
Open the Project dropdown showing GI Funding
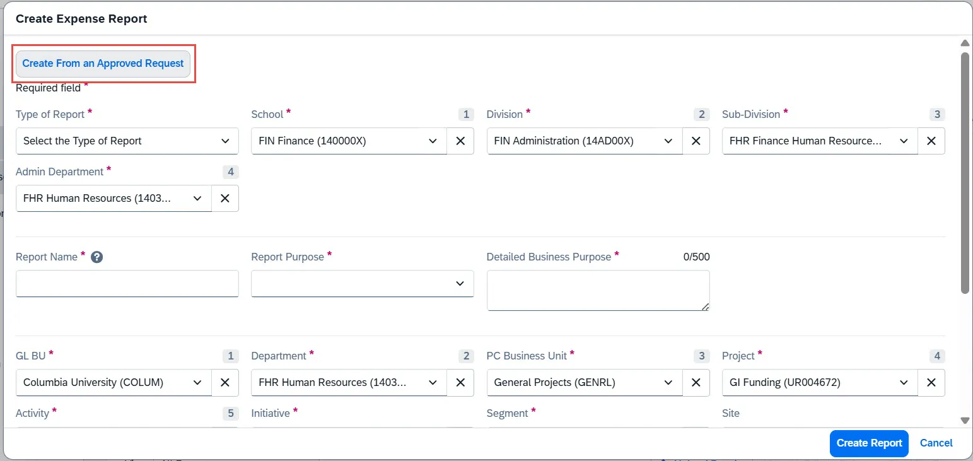tap(820, 382)
